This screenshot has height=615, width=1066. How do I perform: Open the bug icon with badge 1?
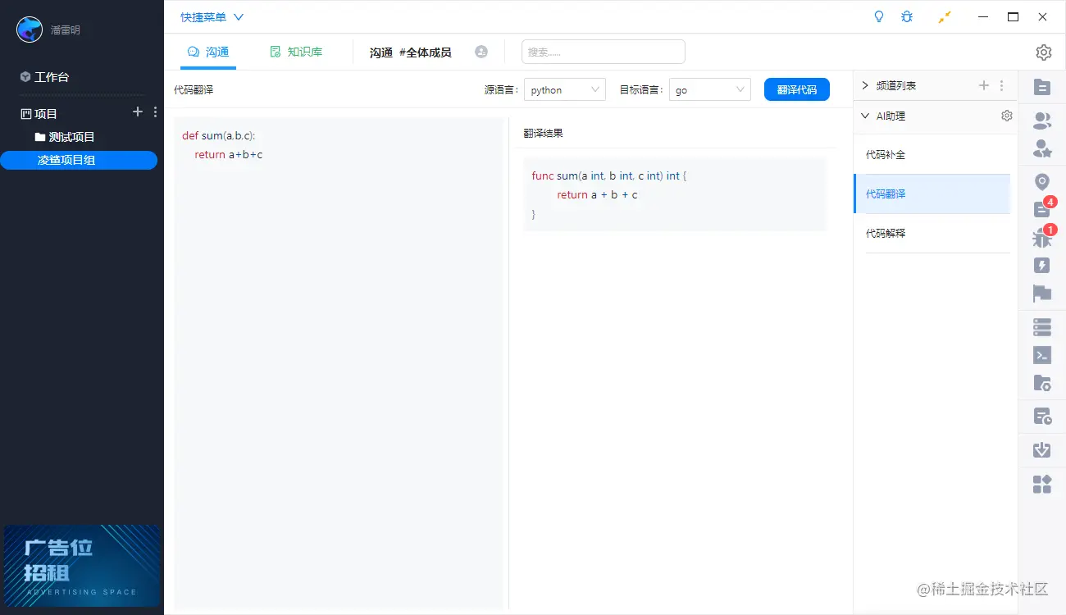click(x=1043, y=237)
